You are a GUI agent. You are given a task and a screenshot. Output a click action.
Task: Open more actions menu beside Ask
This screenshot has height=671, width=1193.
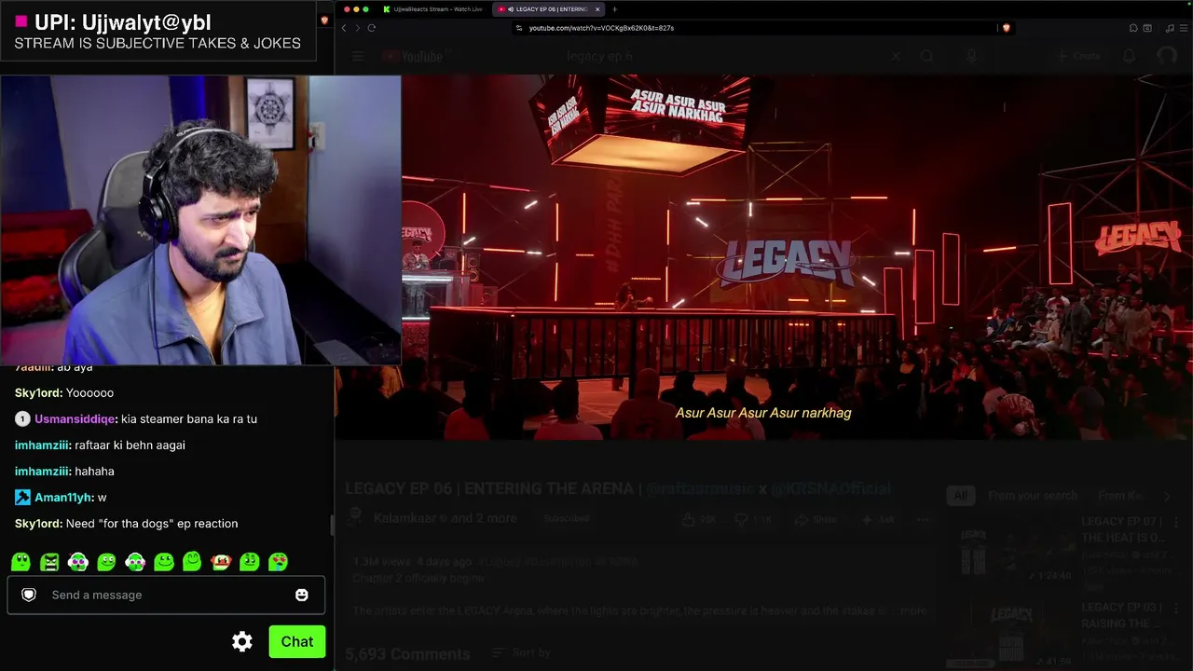[x=922, y=519]
